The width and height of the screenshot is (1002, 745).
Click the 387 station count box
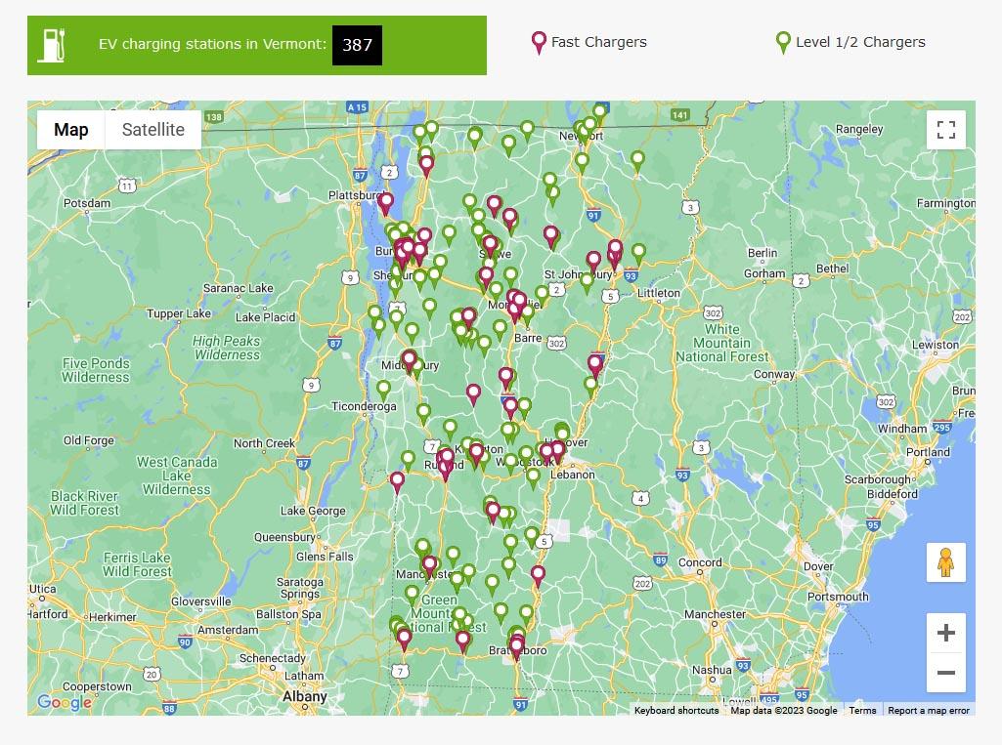click(357, 45)
